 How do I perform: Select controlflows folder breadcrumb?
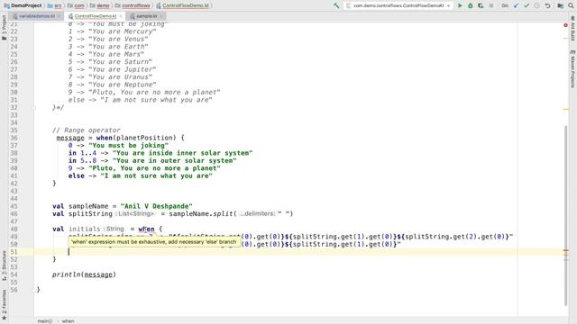[133, 5]
